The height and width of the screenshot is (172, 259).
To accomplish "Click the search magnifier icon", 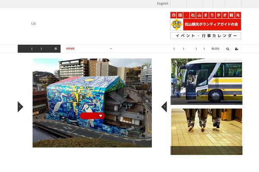I will click(227, 49).
